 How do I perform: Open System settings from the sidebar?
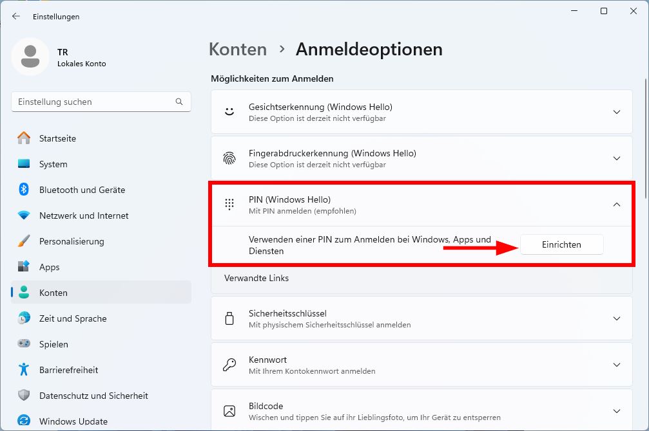pyautogui.click(x=52, y=164)
